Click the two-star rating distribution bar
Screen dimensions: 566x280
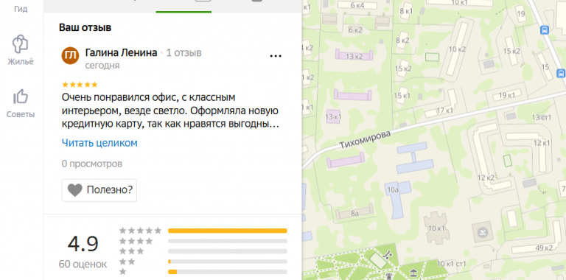pyautogui.click(x=228, y=262)
